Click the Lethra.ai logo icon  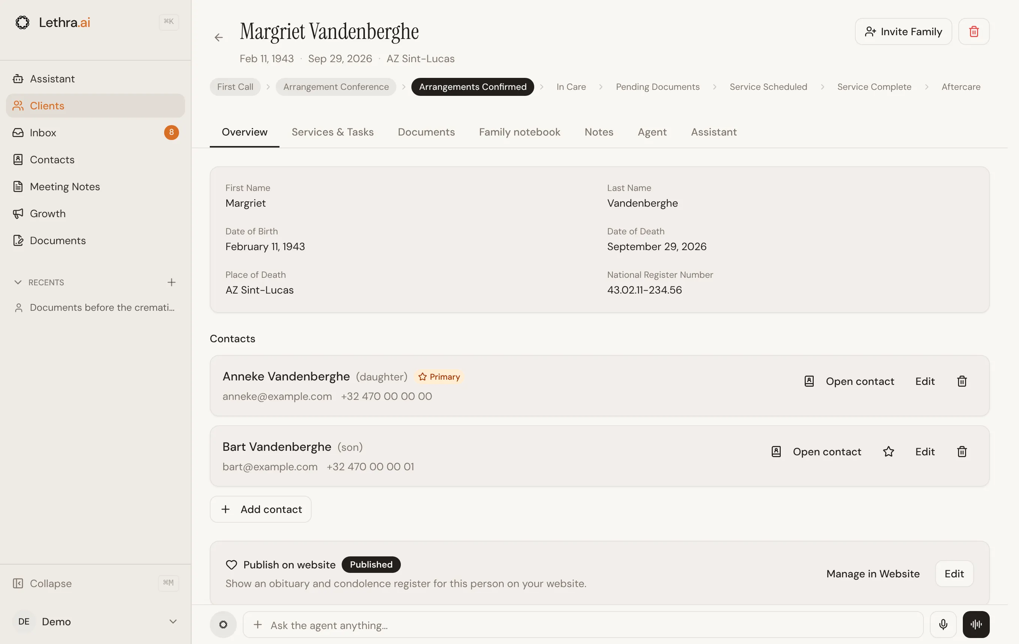[x=22, y=22]
